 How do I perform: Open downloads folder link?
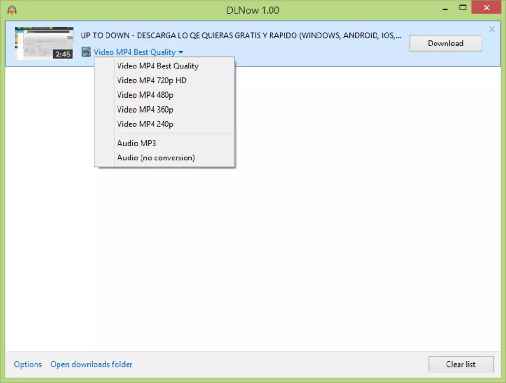point(91,364)
